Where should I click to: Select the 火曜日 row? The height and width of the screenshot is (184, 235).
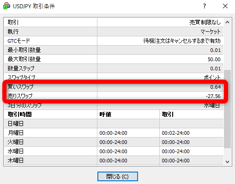[x=114, y=142]
